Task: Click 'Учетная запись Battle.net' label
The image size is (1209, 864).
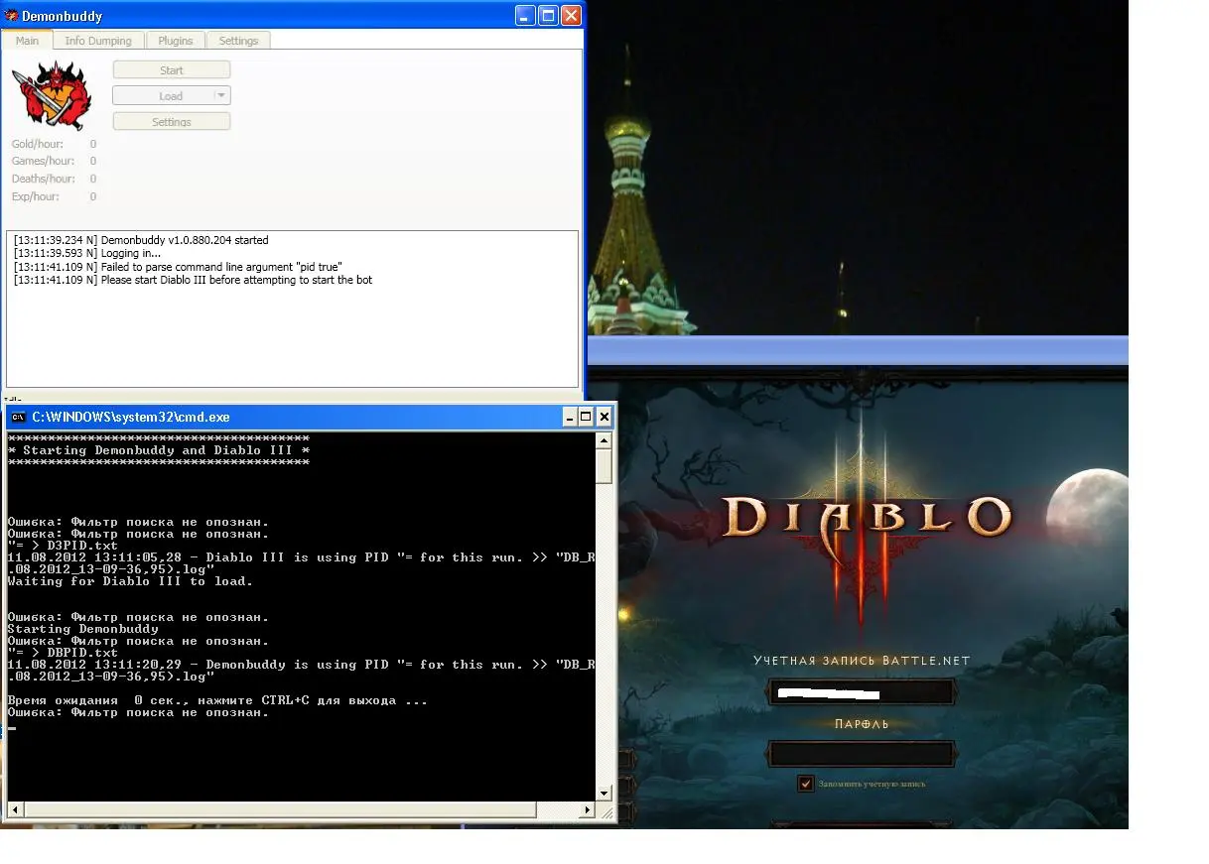Action: point(862,661)
